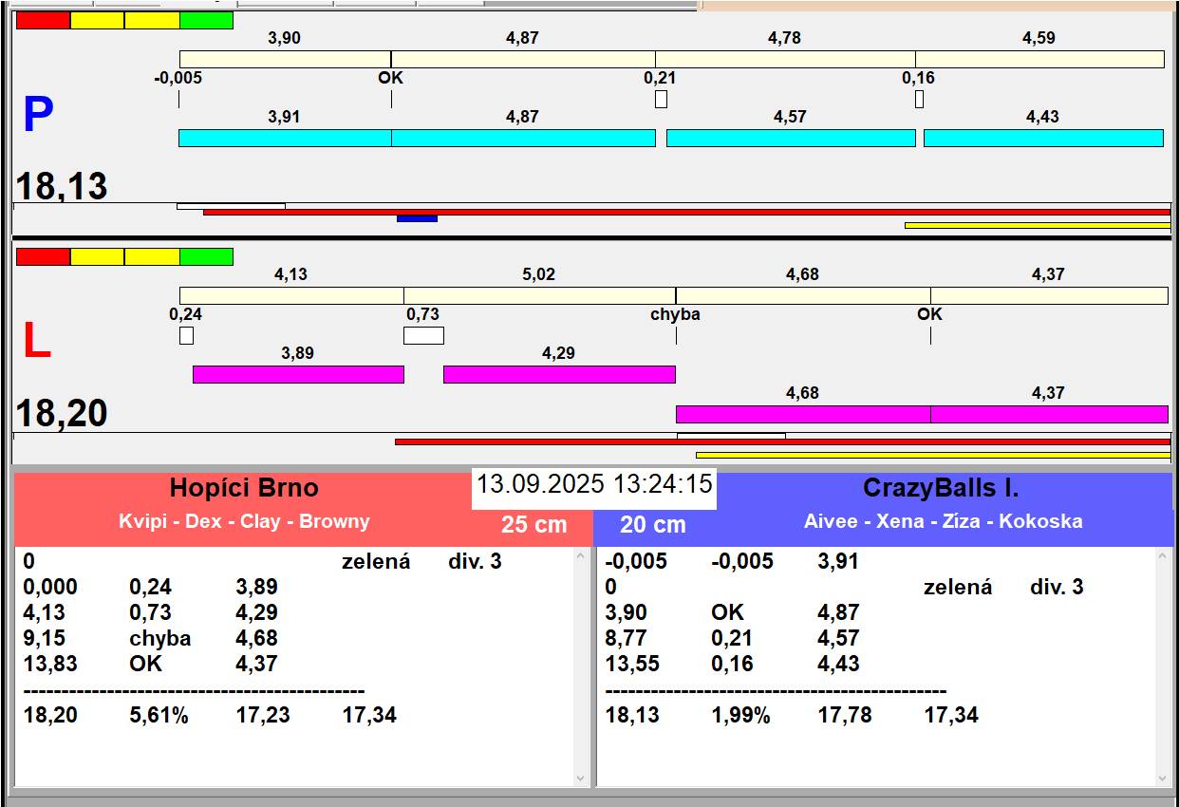Select the Hopíci Brno team header
The image size is (1179, 807).
pos(244,489)
